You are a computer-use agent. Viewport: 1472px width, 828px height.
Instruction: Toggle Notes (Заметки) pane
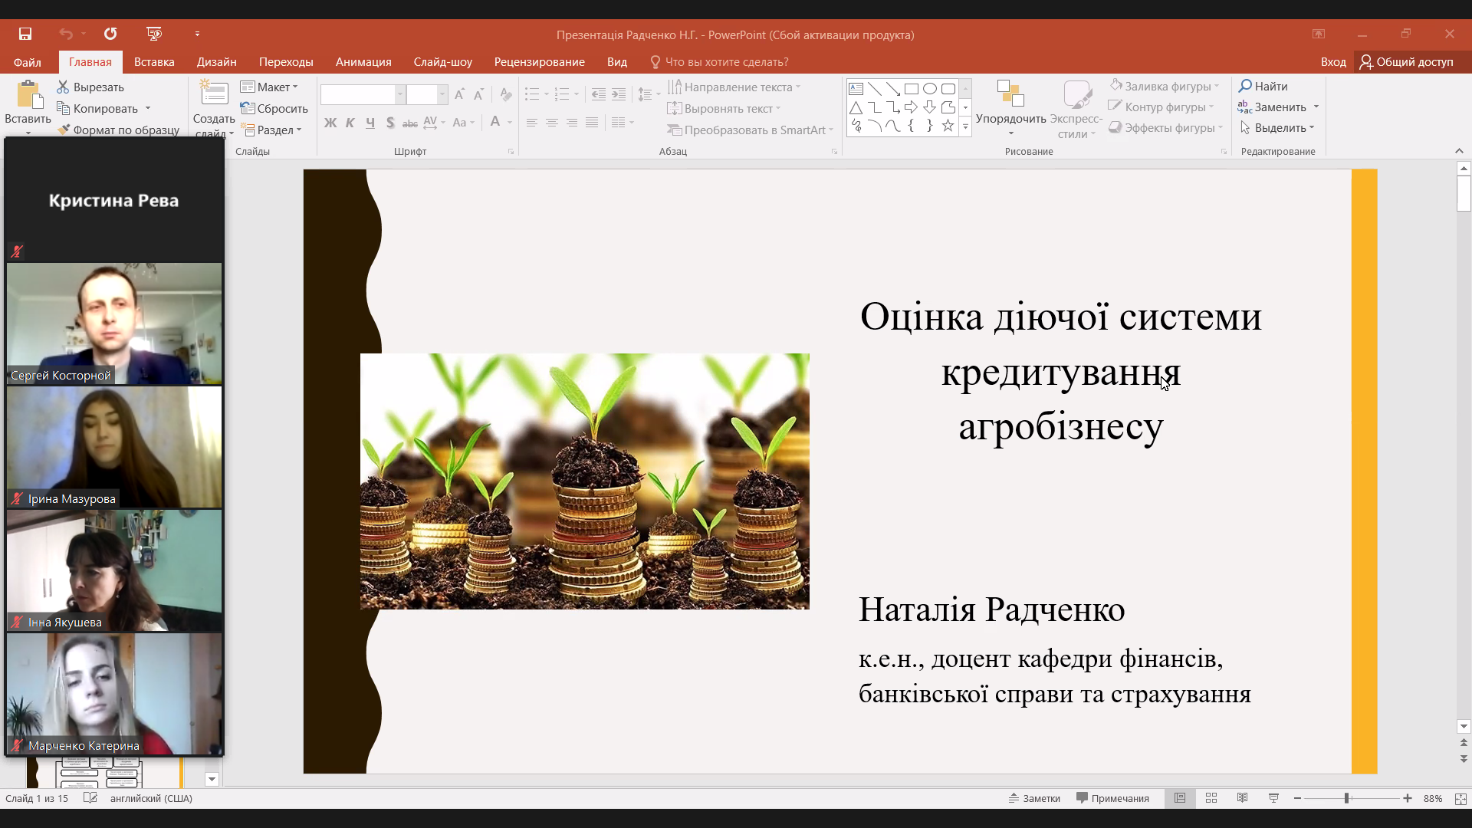tap(1034, 798)
